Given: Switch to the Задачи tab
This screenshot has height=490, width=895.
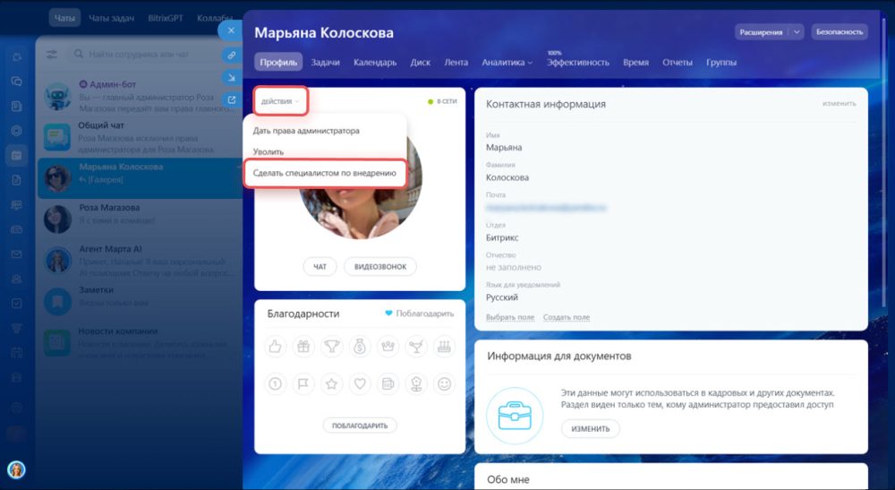Looking at the screenshot, I should 326,62.
